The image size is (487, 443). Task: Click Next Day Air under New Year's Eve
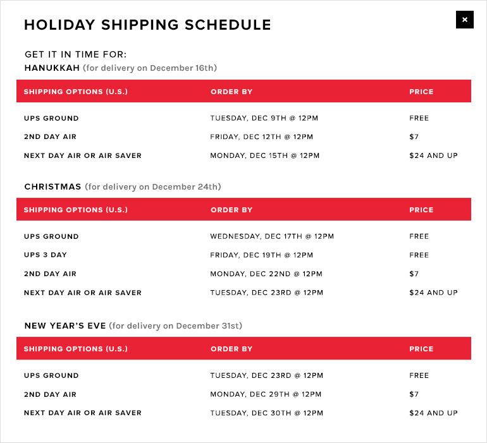tap(83, 413)
